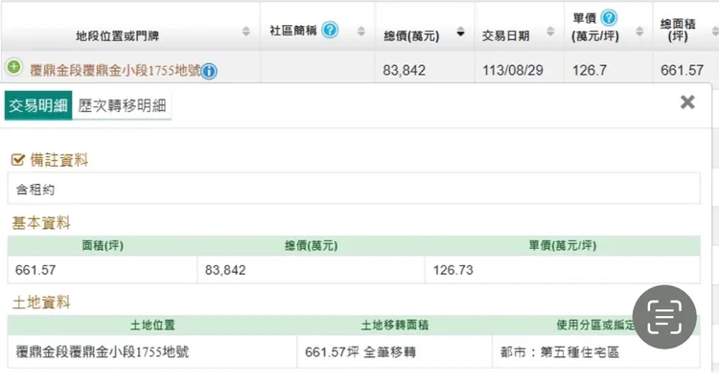Open the 歷次轉移明細 tab
The height and width of the screenshot is (383, 719).
122,105
